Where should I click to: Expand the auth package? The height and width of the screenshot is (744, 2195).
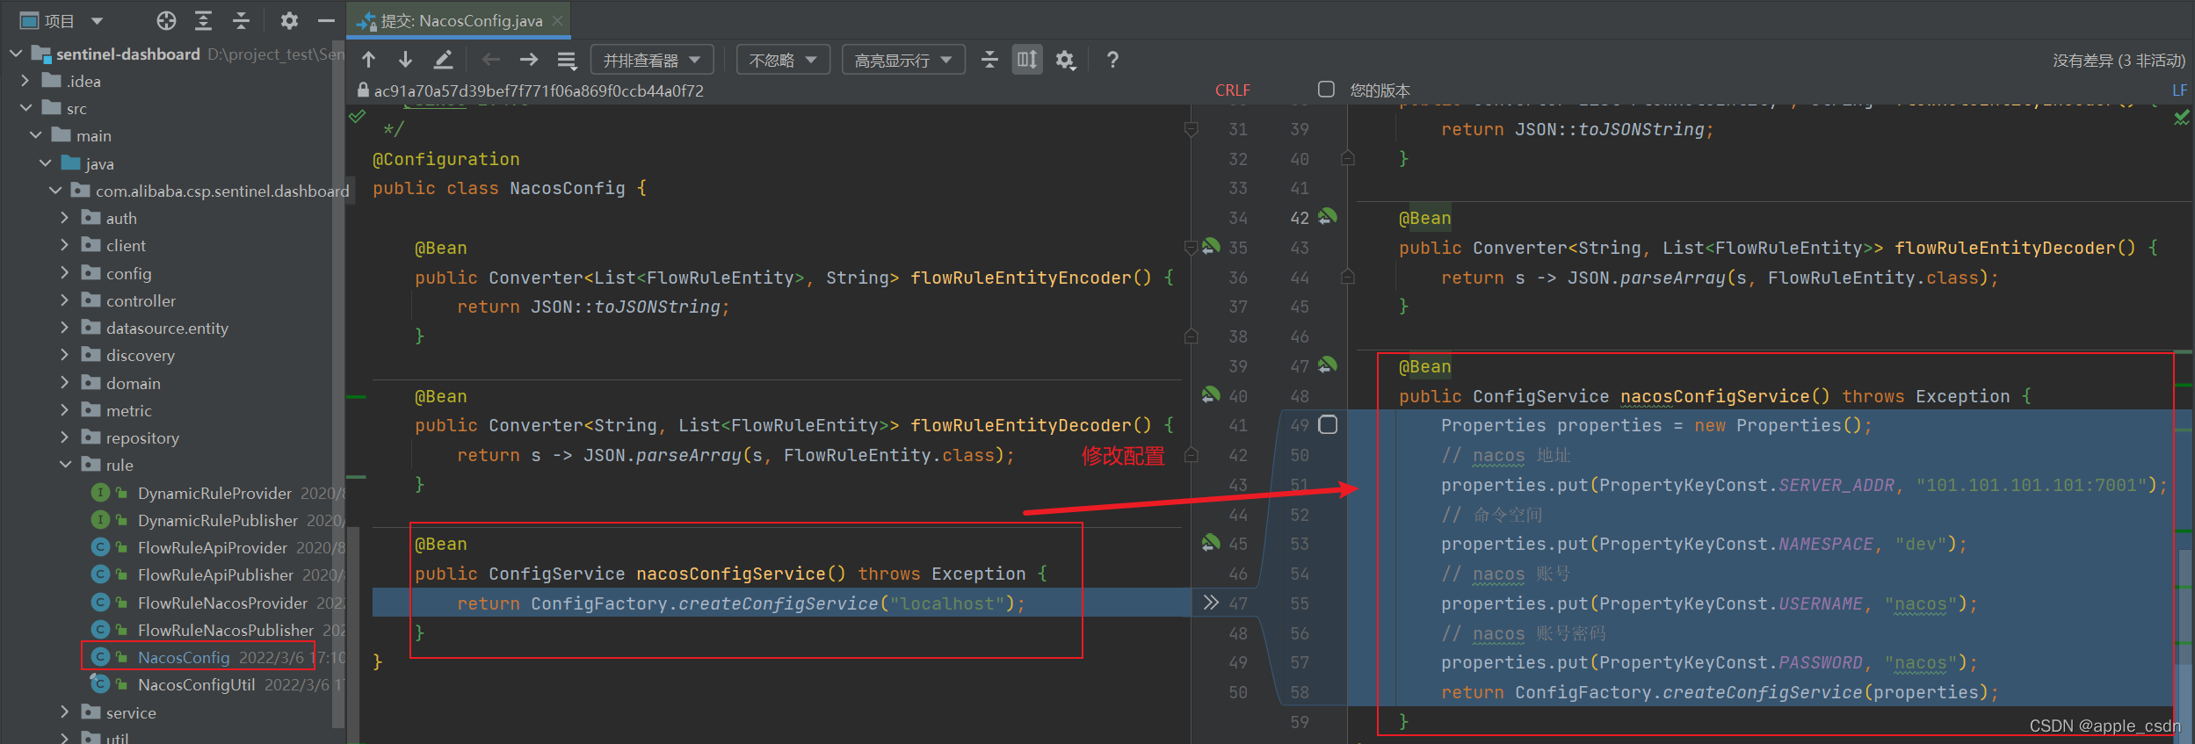65,218
